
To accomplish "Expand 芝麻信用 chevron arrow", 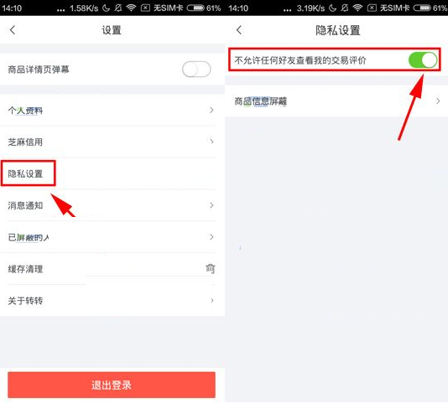I will [x=211, y=142].
